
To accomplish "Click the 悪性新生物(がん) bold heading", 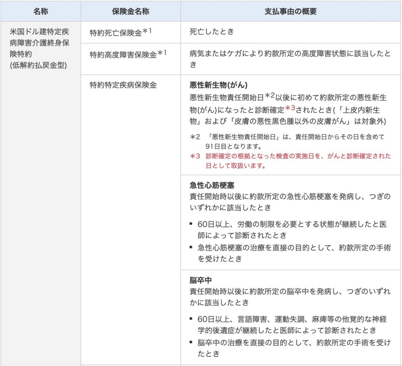I will pos(218,85).
